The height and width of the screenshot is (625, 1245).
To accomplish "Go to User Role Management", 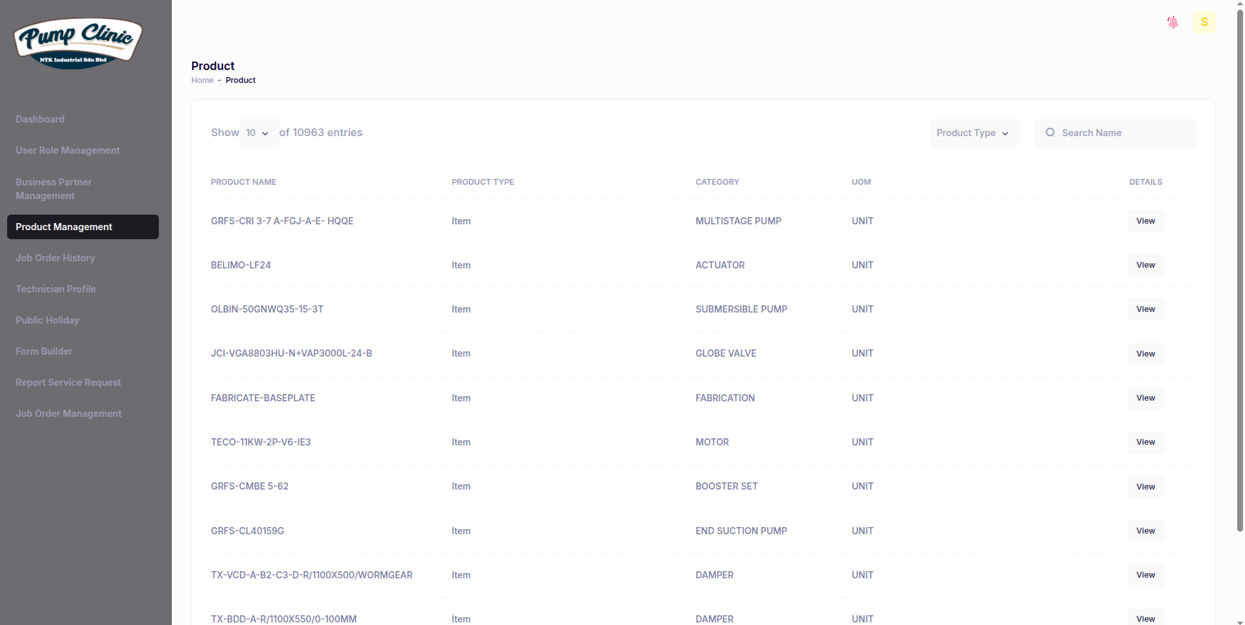I will coord(67,150).
